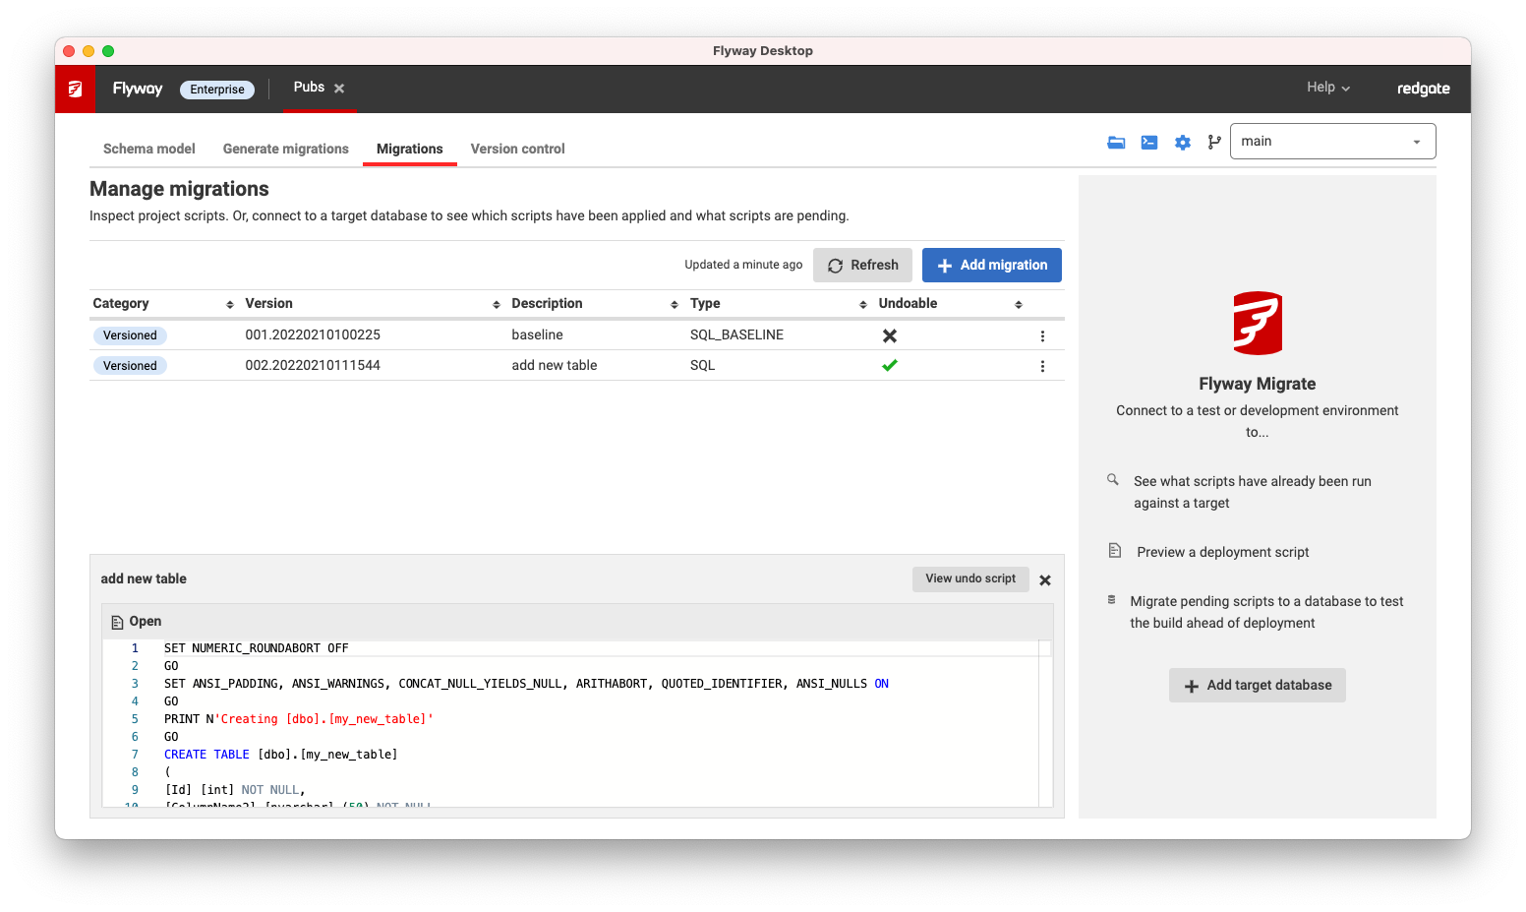Click code line 7 CREATE TABLE
The image size is (1526, 912).
(x=280, y=756)
